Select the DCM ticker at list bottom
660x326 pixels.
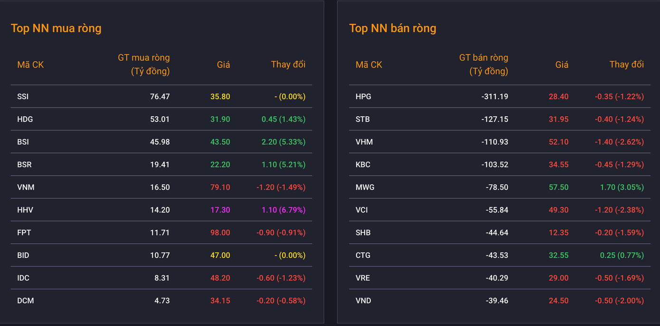click(x=25, y=300)
